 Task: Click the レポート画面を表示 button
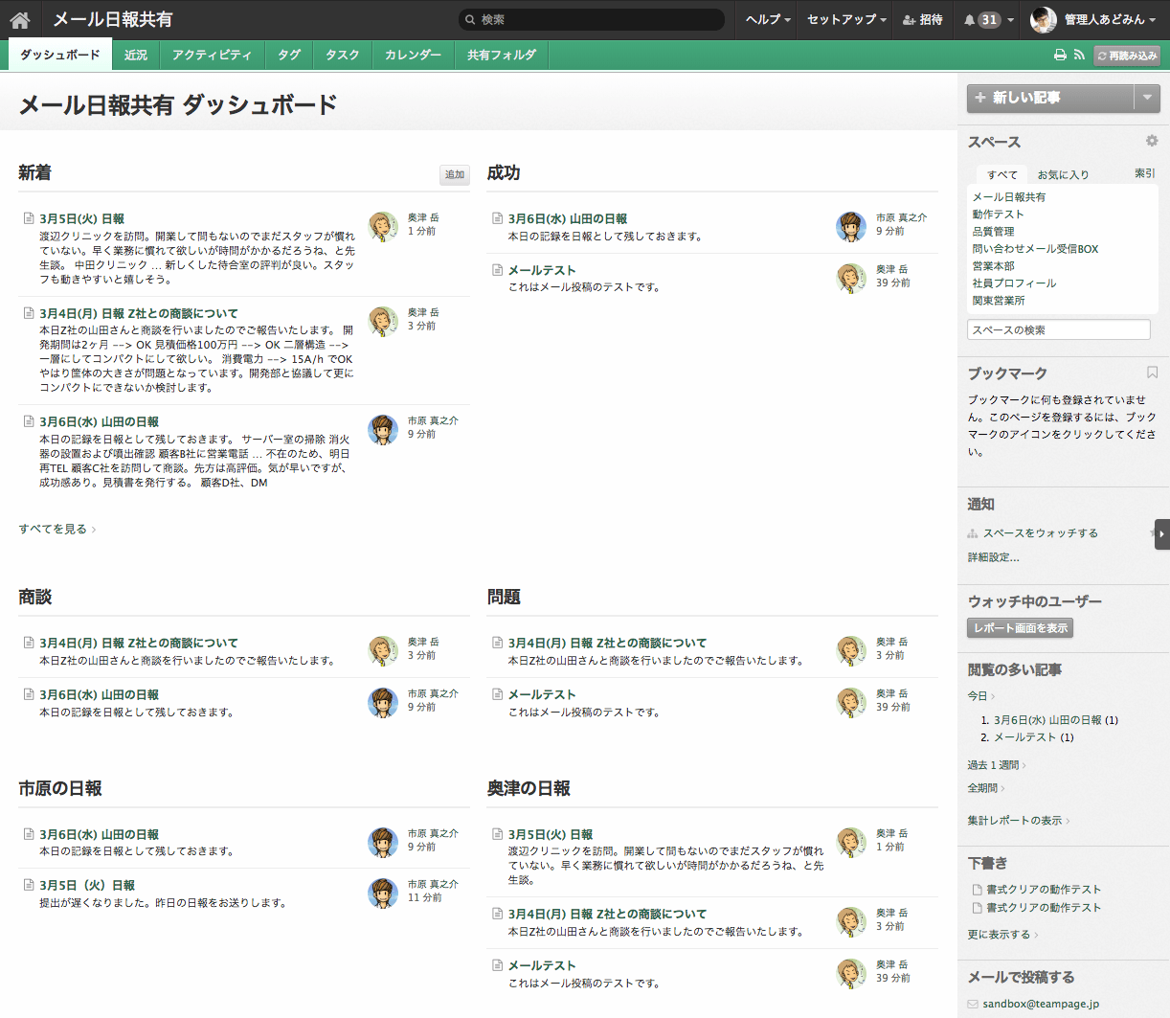click(x=1020, y=628)
